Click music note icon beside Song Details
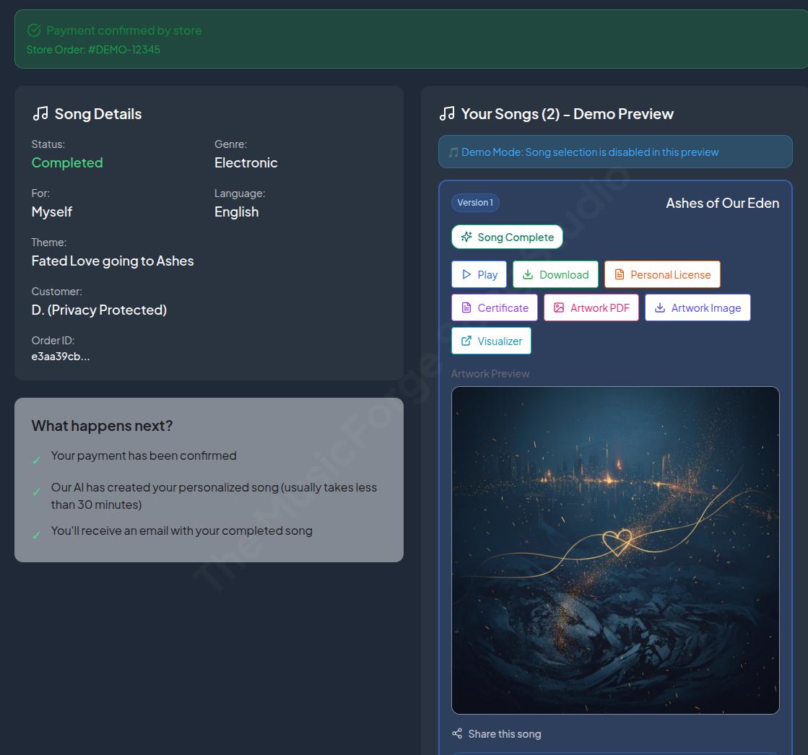The width and height of the screenshot is (808, 755). tap(40, 113)
